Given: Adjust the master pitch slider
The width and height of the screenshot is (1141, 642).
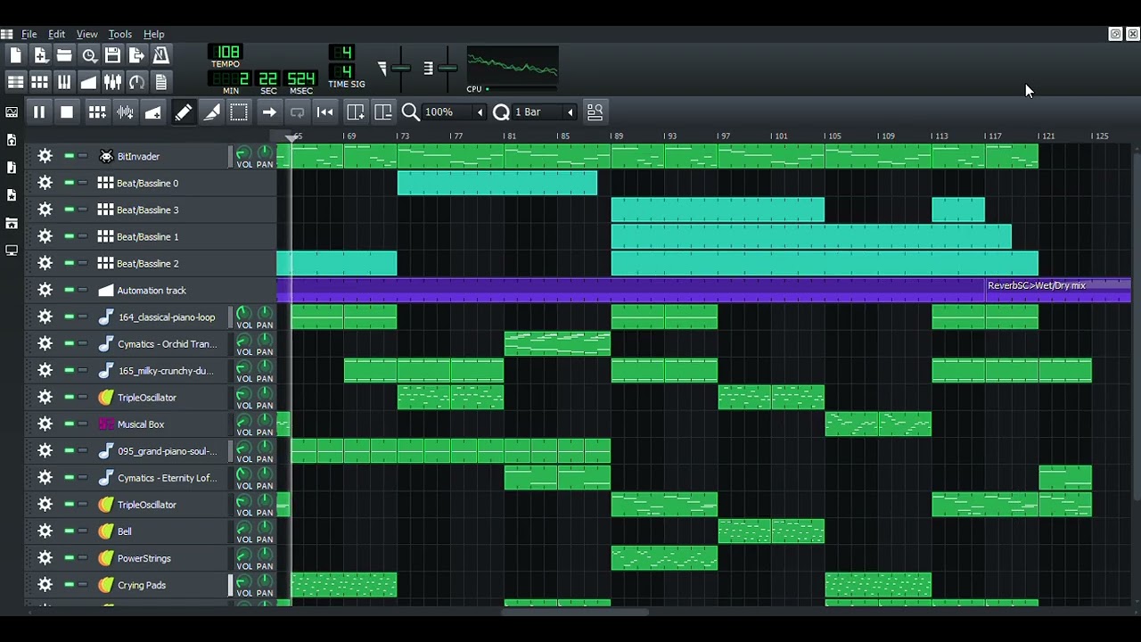Looking at the screenshot, I should (447, 69).
